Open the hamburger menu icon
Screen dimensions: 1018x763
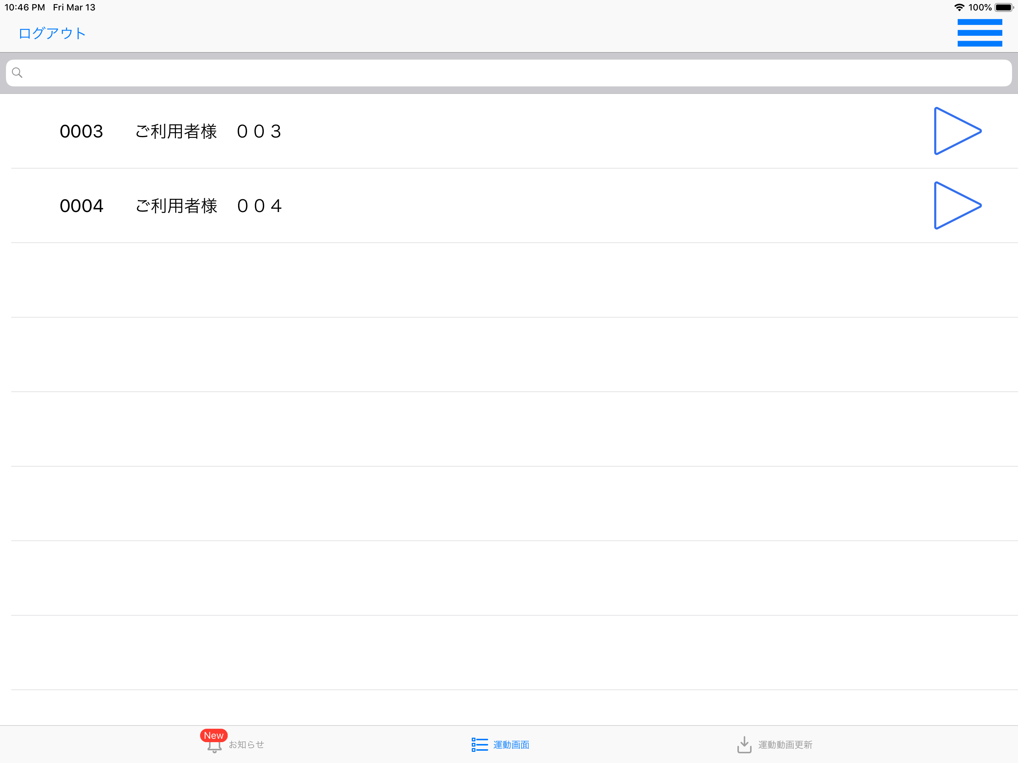click(x=979, y=33)
